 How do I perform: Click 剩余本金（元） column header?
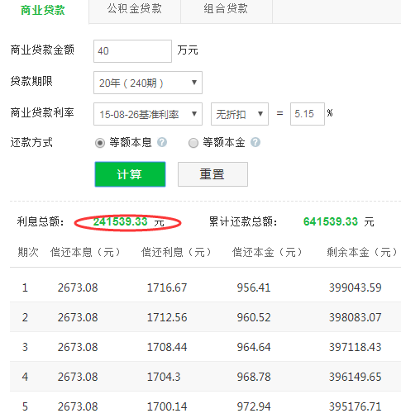click(362, 252)
